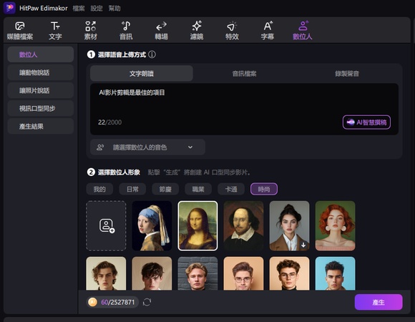Filter avatars by 我的
415x322 pixels.
click(x=99, y=189)
